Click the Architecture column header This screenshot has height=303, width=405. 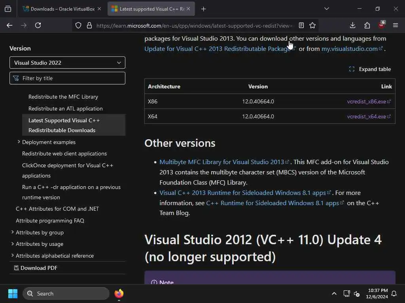[164, 86]
